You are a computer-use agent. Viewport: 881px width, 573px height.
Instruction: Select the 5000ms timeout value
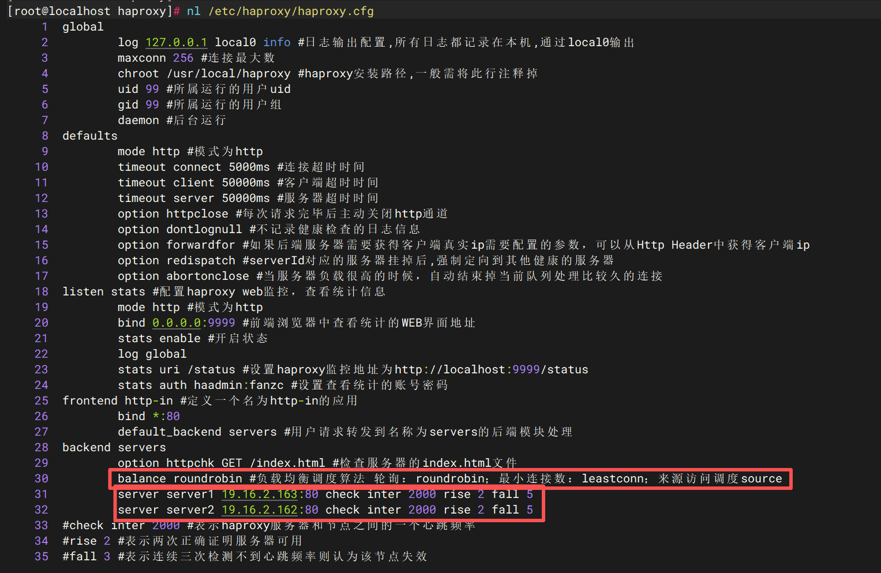point(249,167)
